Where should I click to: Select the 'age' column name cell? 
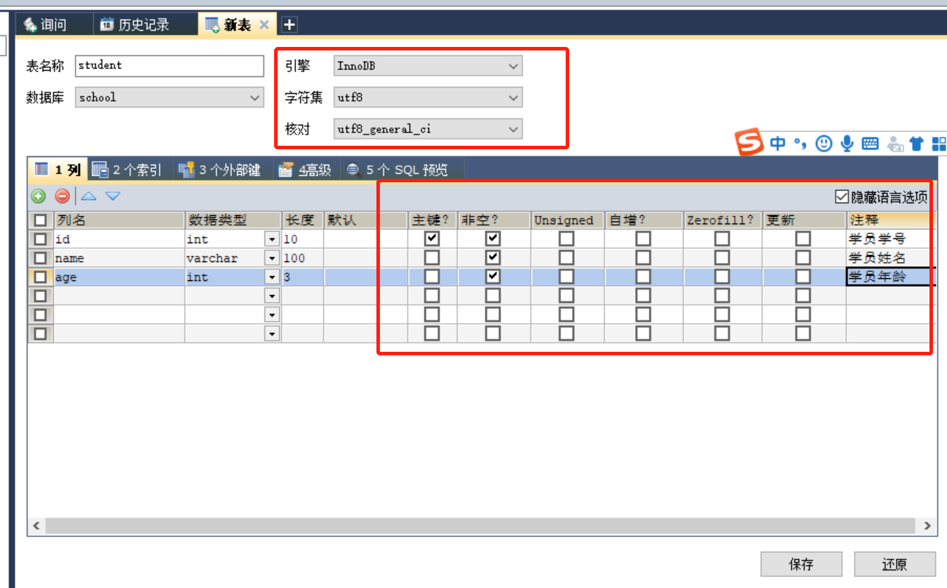point(119,277)
